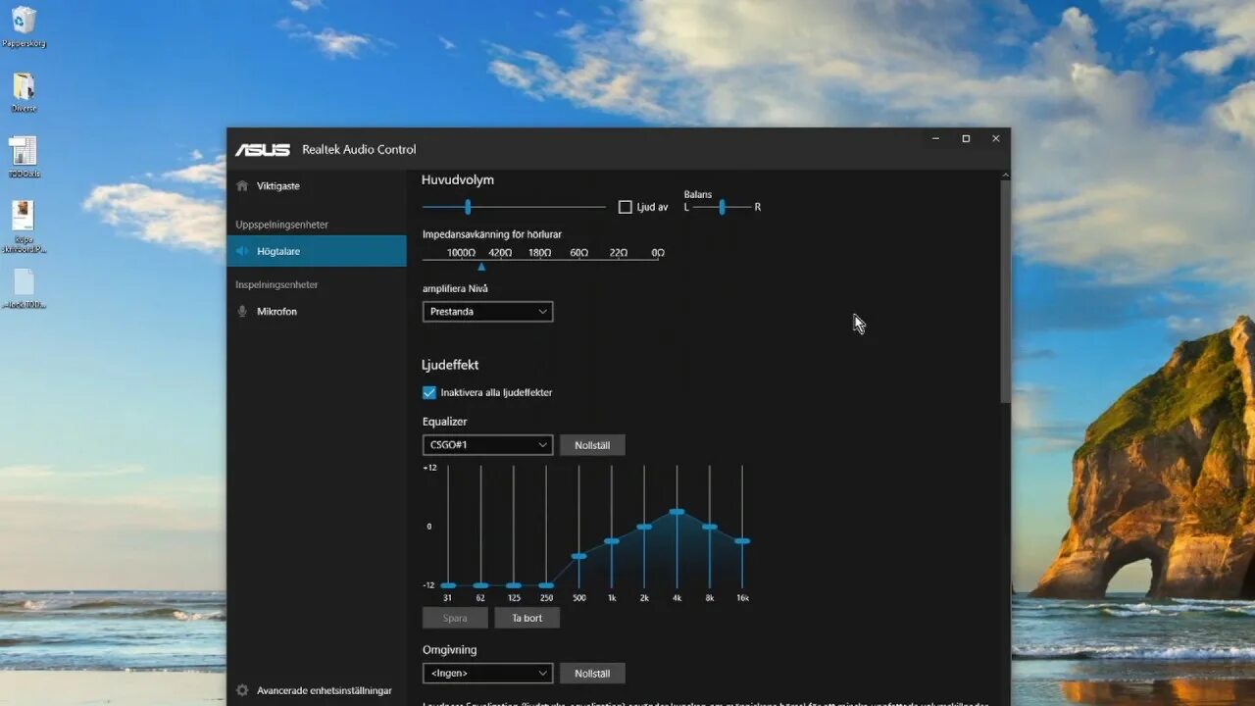The width and height of the screenshot is (1255, 706).
Task: Click the 0Ω impedance label
Action: click(658, 253)
